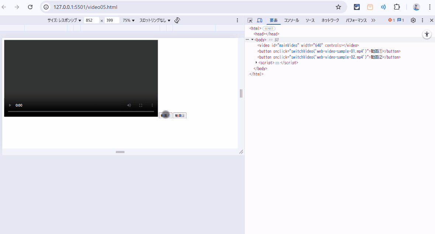Reload the page
The height and width of the screenshot is (234, 435).
[x=30, y=7]
